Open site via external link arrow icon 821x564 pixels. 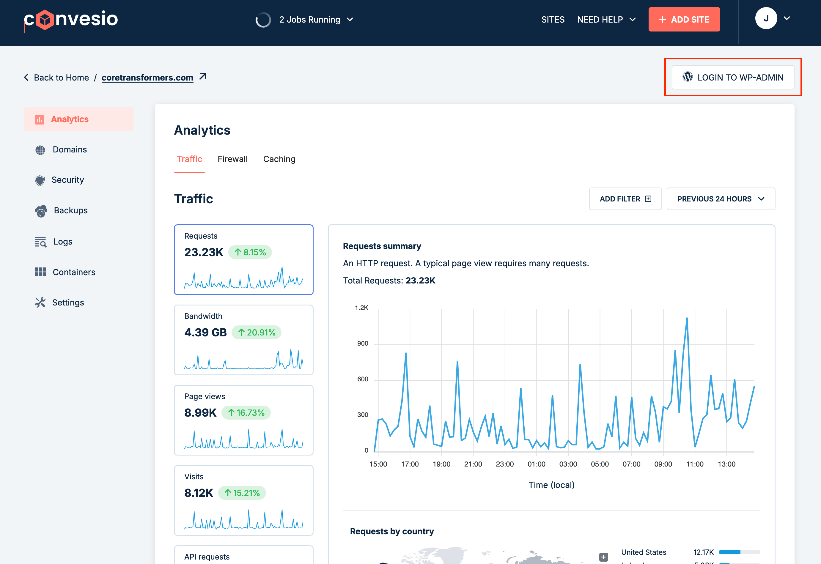click(203, 76)
